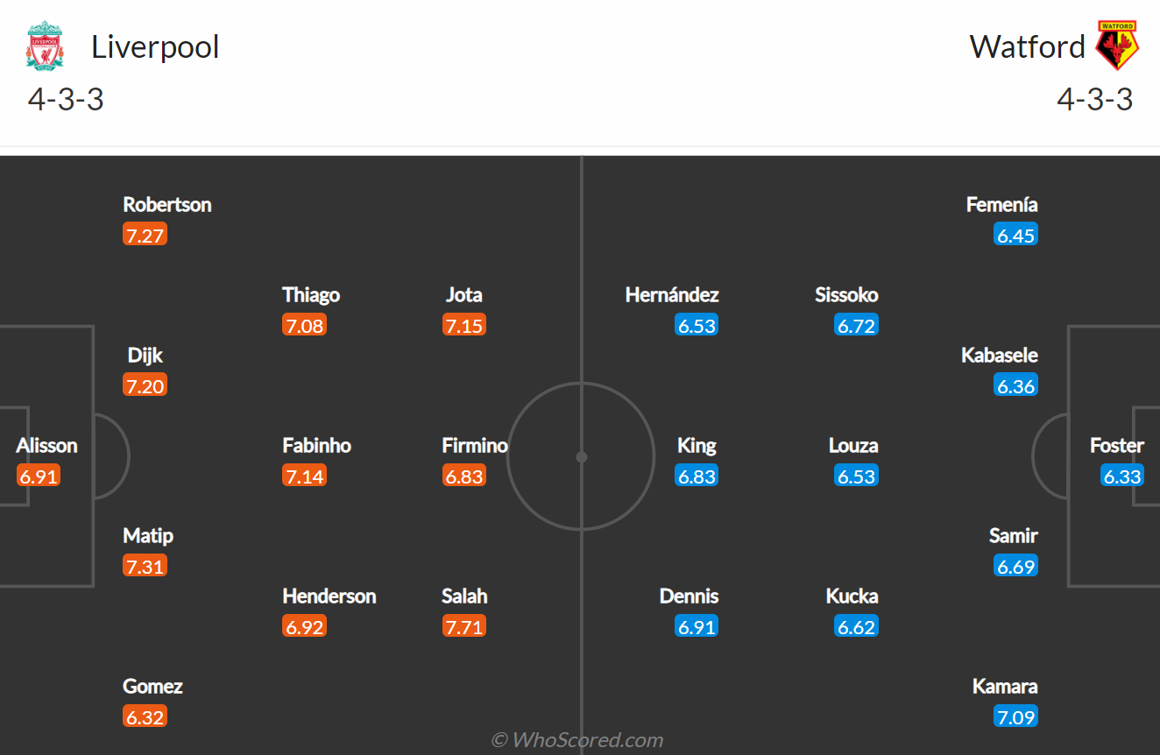This screenshot has height=755, width=1160.
Task: Open the Watford team name link
Action: click(1027, 46)
